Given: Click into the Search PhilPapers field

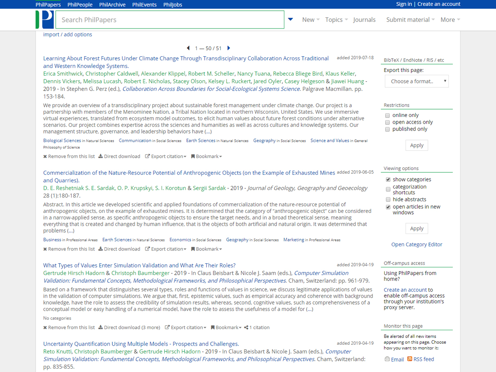Looking at the screenshot, I should click(x=172, y=19).
